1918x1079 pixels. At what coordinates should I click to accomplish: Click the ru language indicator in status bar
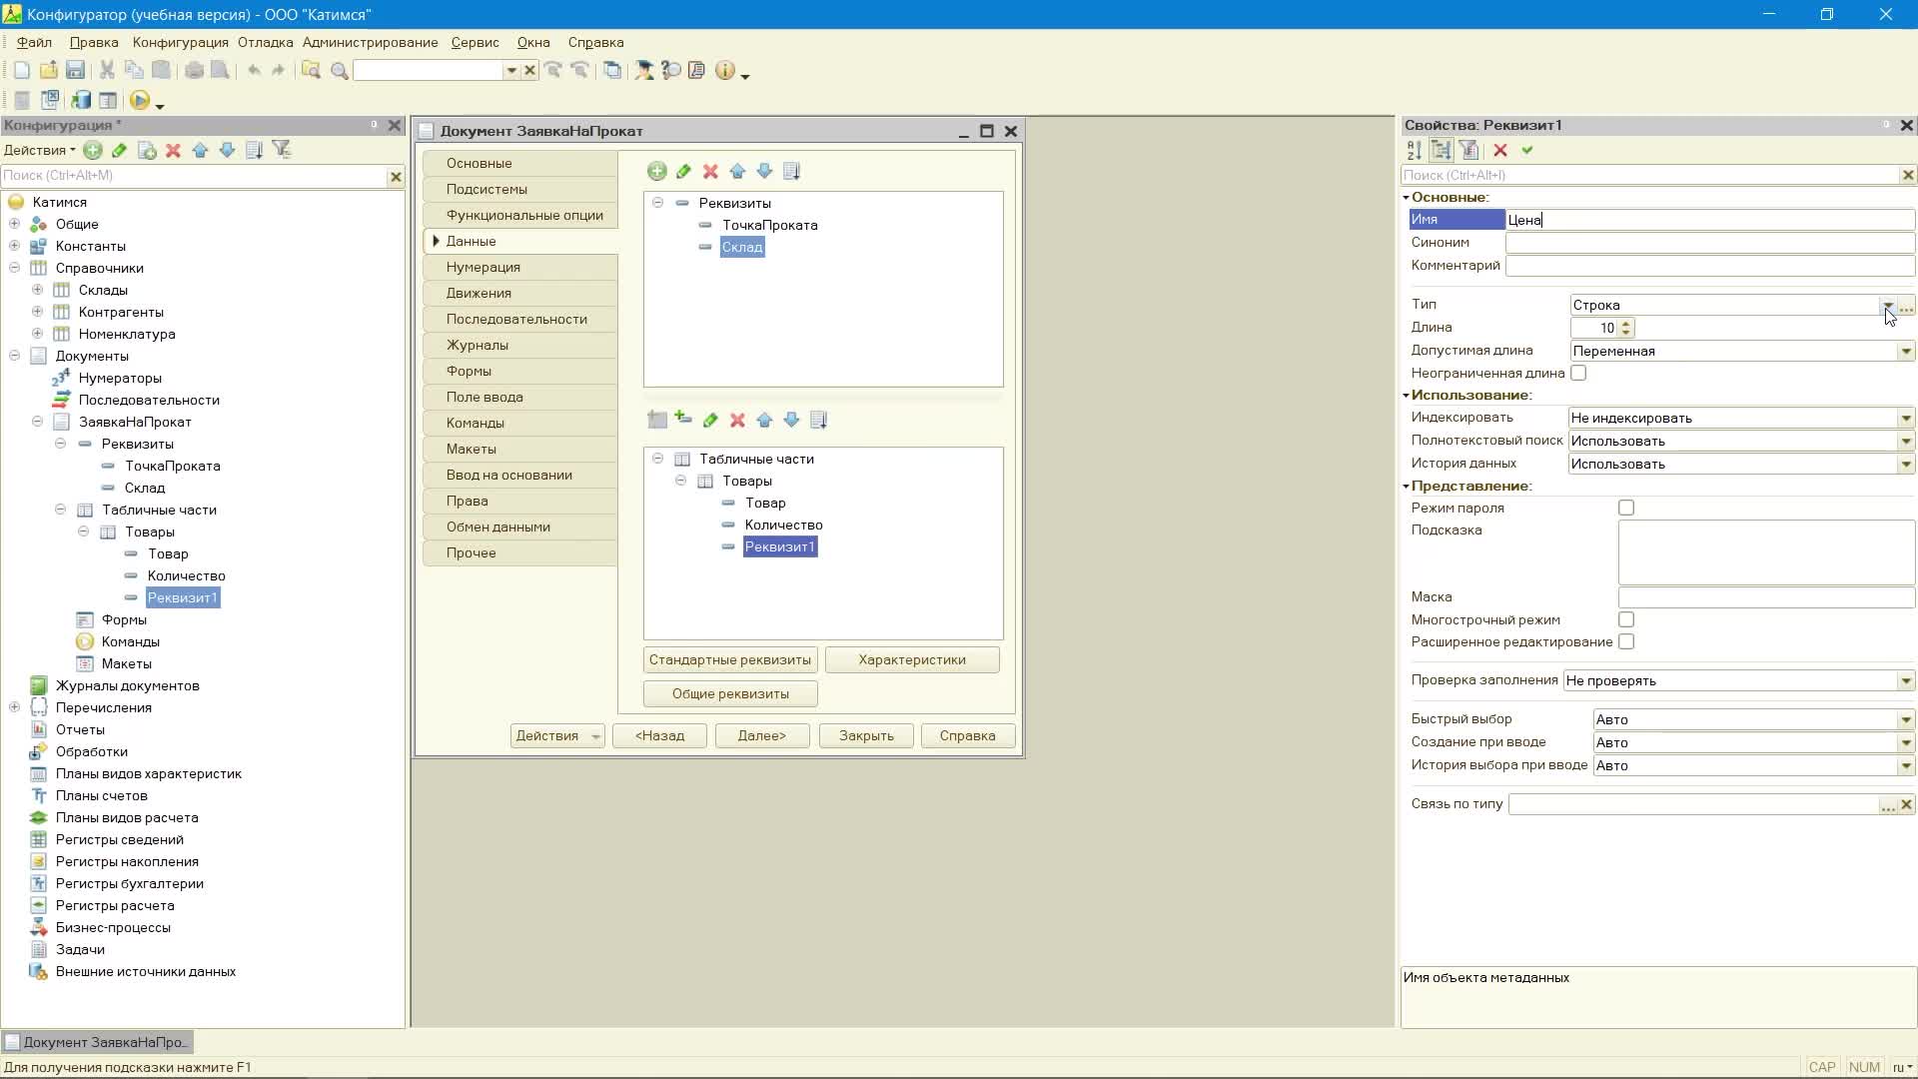coord(1902,1067)
